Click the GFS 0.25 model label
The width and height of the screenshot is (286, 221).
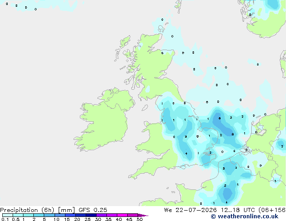click(93, 210)
